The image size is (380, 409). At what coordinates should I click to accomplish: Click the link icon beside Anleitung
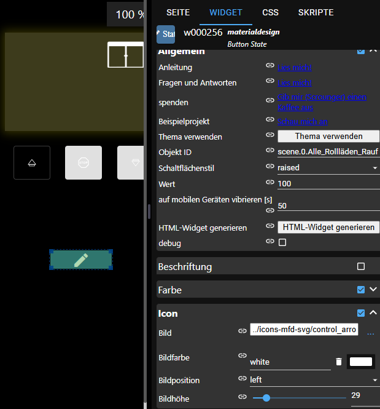pyautogui.click(x=270, y=65)
